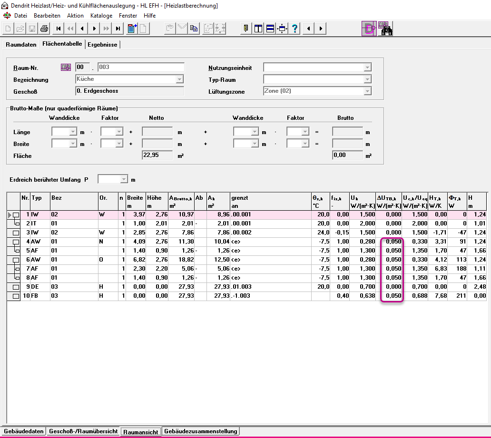Click the binoculars search icon
This screenshot has height=438, width=491.
click(x=385, y=29)
